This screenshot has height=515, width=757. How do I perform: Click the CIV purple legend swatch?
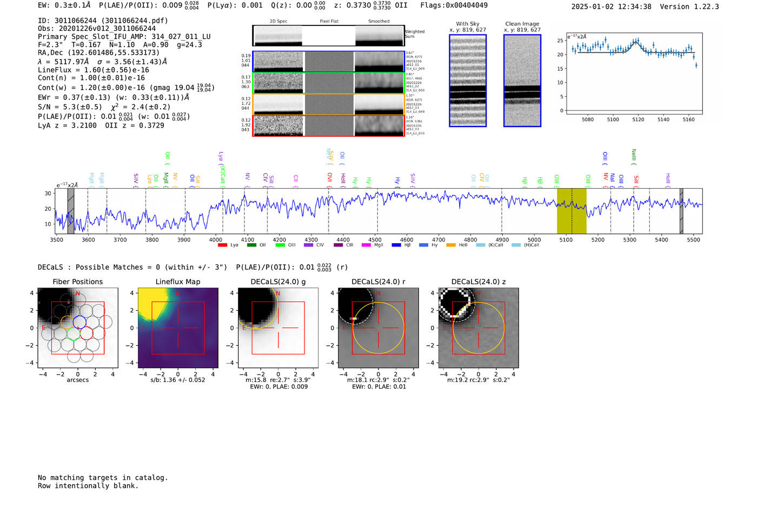tap(309, 245)
